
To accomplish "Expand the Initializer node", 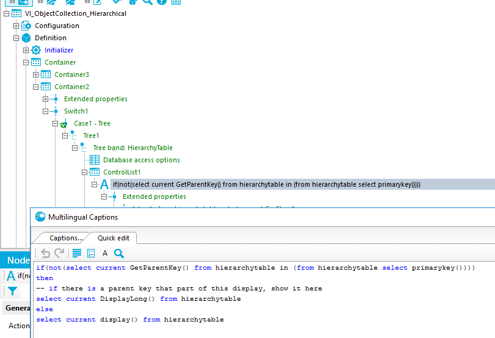I will 26,50.
